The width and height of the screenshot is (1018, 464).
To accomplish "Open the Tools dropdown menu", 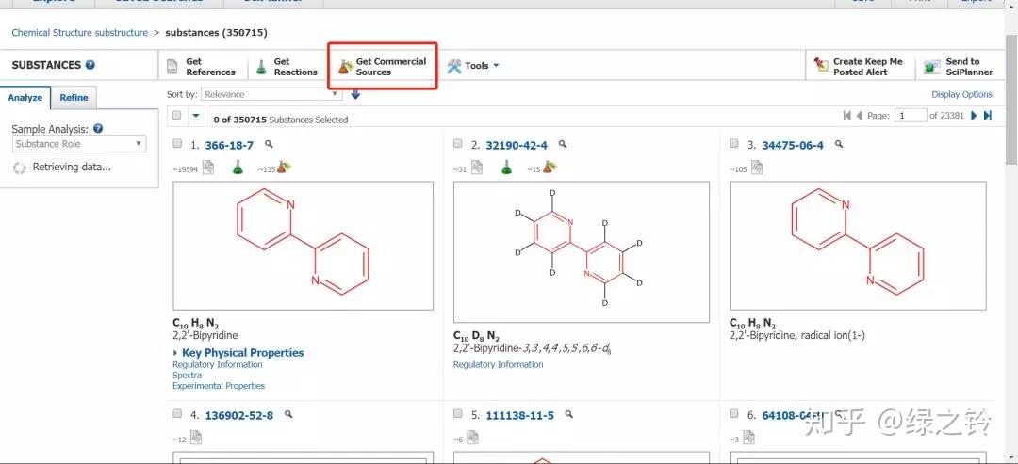I will click(x=473, y=66).
